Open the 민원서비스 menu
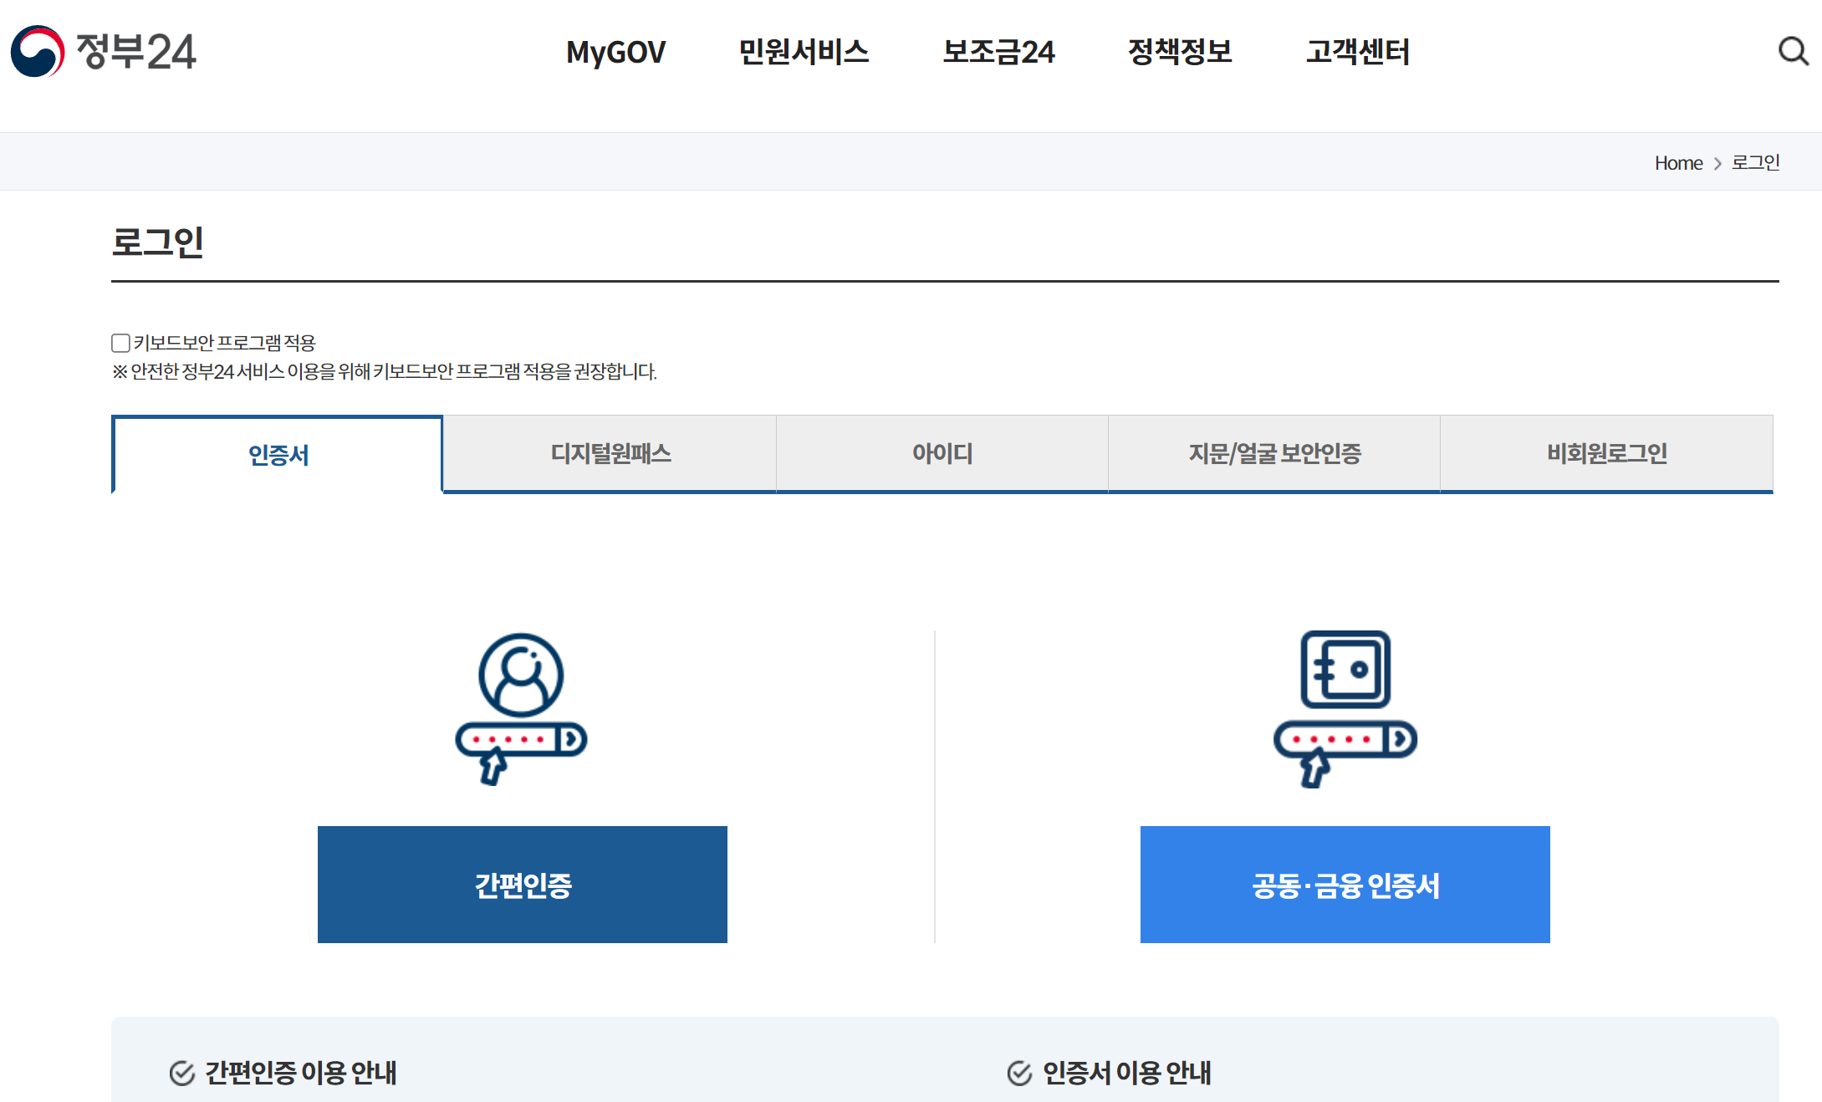The image size is (1822, 1102). click(x=804, y=52)
